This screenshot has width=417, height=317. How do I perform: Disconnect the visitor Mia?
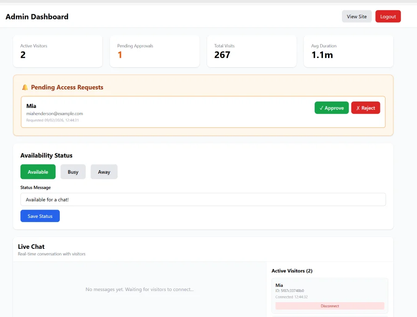330,306
